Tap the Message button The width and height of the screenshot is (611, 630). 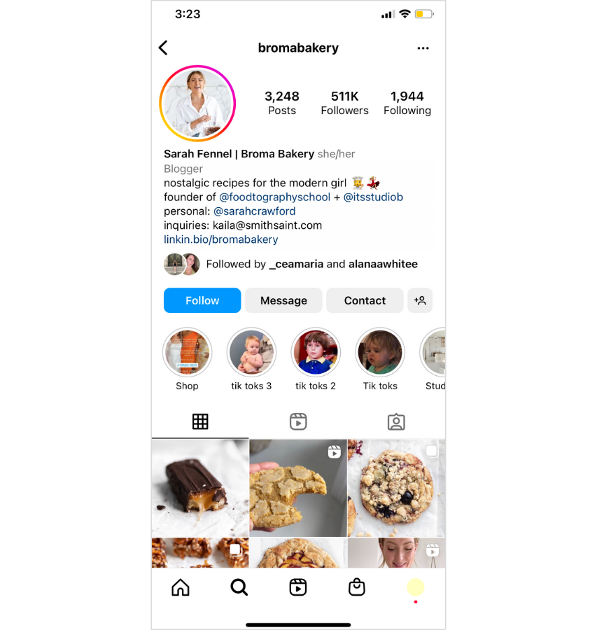[x=283, y=300]
